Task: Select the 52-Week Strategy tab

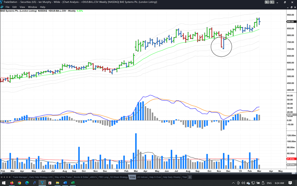Action: (x=119, y=177)
